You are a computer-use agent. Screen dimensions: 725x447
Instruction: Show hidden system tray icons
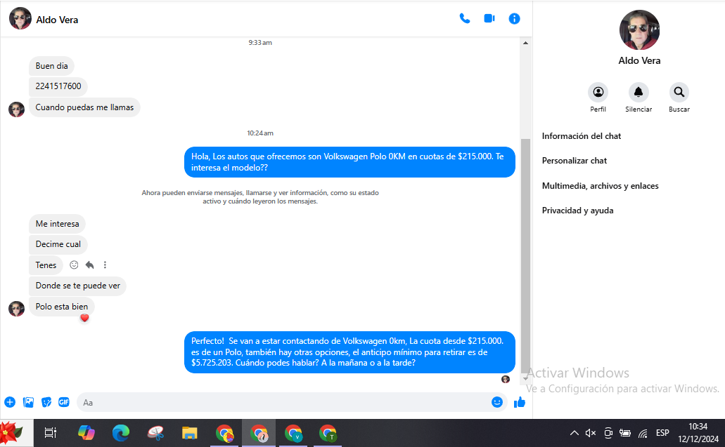point(574,433)
